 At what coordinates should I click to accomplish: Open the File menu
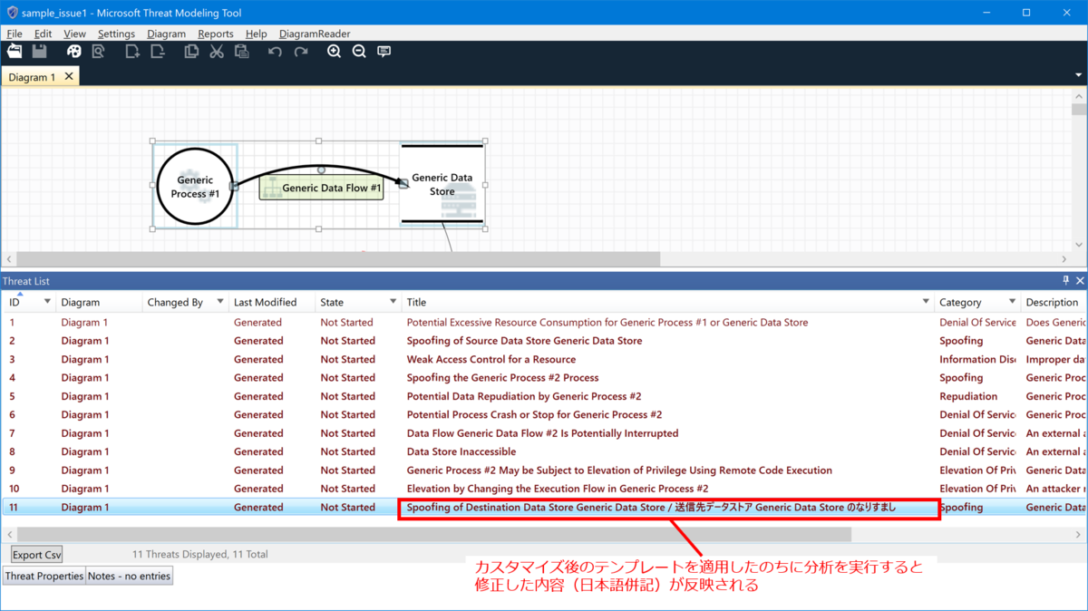point(15,34)
